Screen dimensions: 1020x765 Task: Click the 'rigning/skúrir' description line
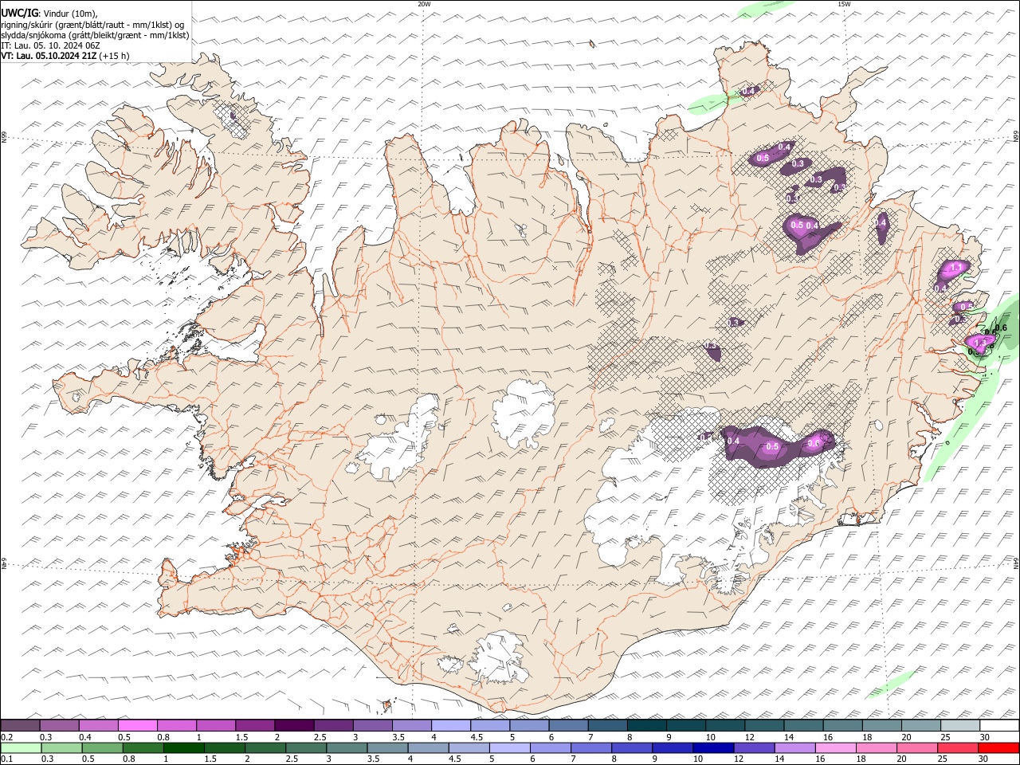[93, 24]
